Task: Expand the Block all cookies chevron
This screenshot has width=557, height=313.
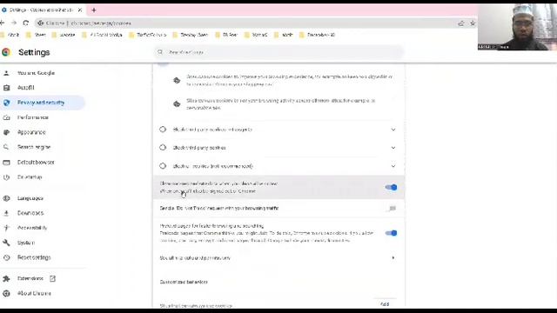Action: (393, 166)
